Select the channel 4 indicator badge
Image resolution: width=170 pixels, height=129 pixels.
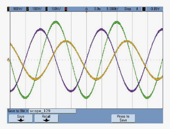pyautogui.click(x=66, y=9)
